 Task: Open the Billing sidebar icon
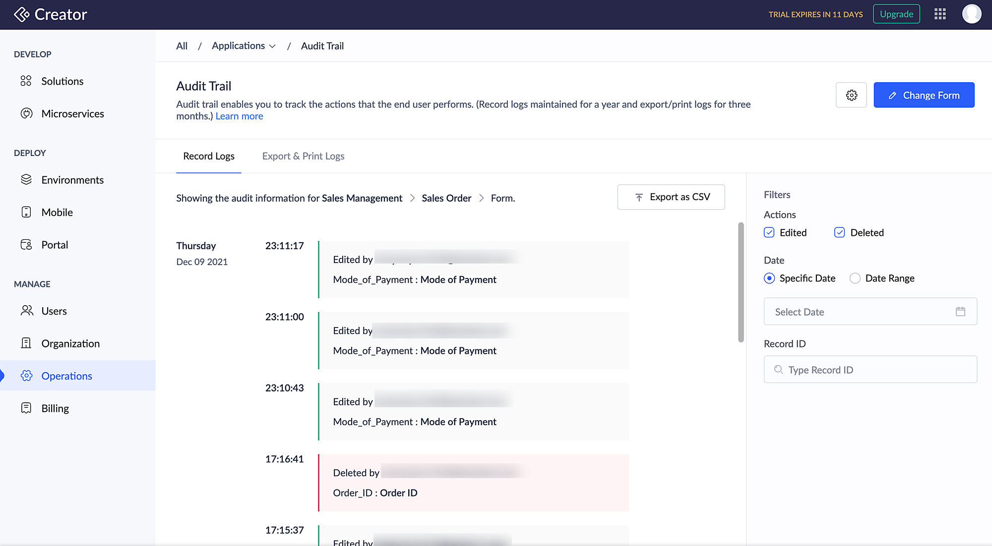click(26, 408)
